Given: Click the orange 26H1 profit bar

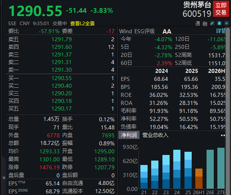Looking at the screenshot, I should pyautogui.click(x=199, y=179).
